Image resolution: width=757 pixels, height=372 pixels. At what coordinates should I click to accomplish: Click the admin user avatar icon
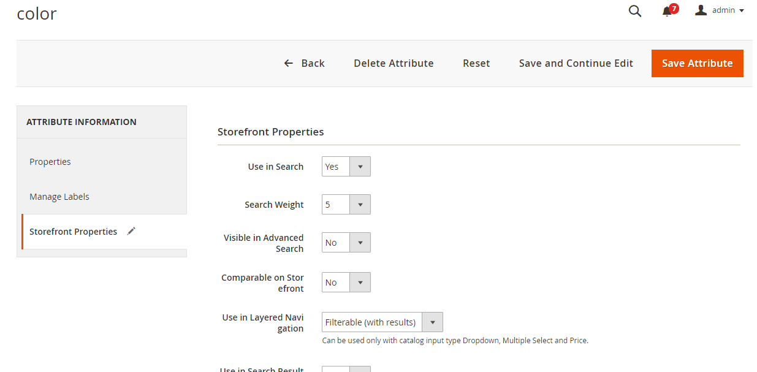(701, 9)
